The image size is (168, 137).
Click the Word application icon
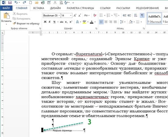(x=4, y=2)
